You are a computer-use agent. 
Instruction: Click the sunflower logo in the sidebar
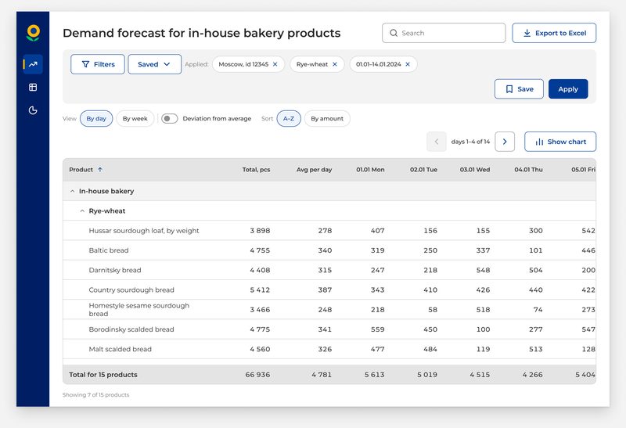click(x=33, y=33)
